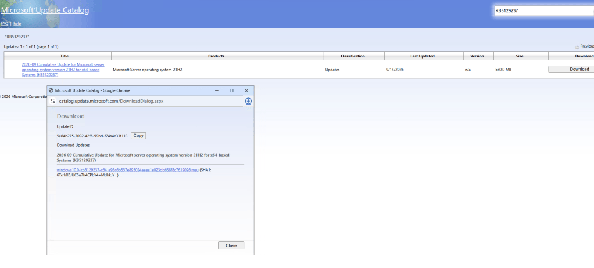Click the Download button in the results row

coord(571,69)
